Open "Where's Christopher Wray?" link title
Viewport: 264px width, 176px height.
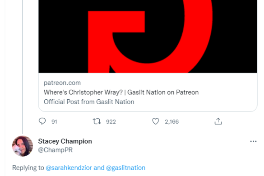click(121, 93)
